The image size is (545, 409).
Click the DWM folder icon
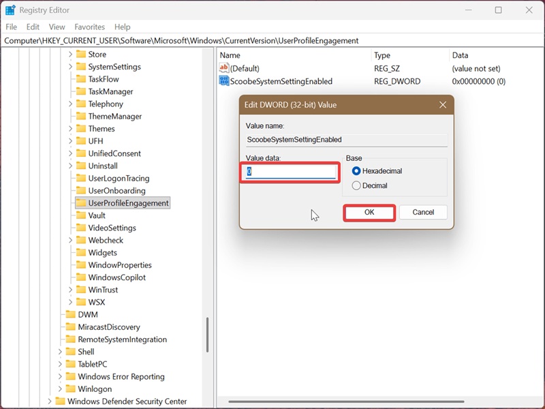71,314
